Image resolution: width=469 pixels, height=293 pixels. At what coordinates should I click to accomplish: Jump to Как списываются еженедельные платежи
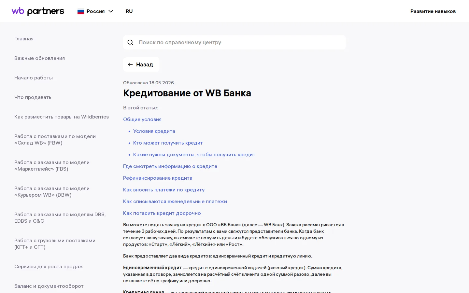[x=175, y=202]
